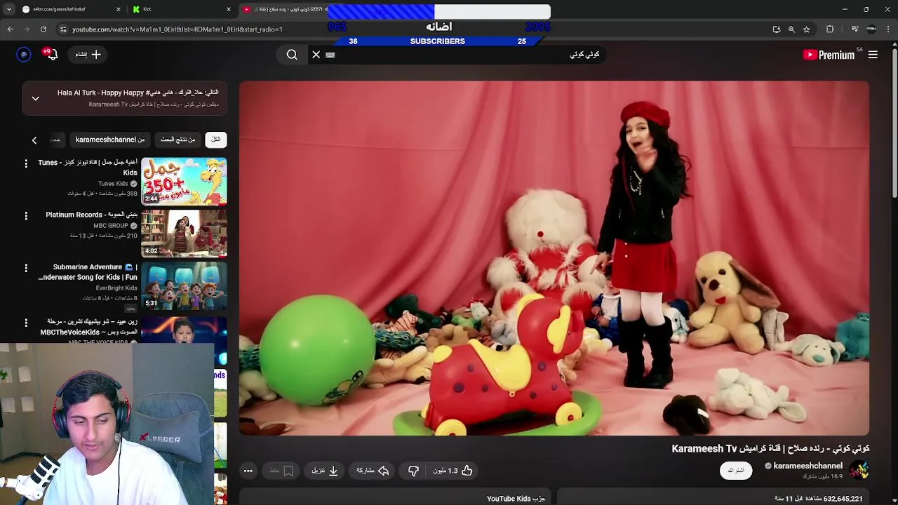This screenshot has height=505, width=898.
Task: Open the camel song 350+ thumbnail
Action: [x=184, y=181]
